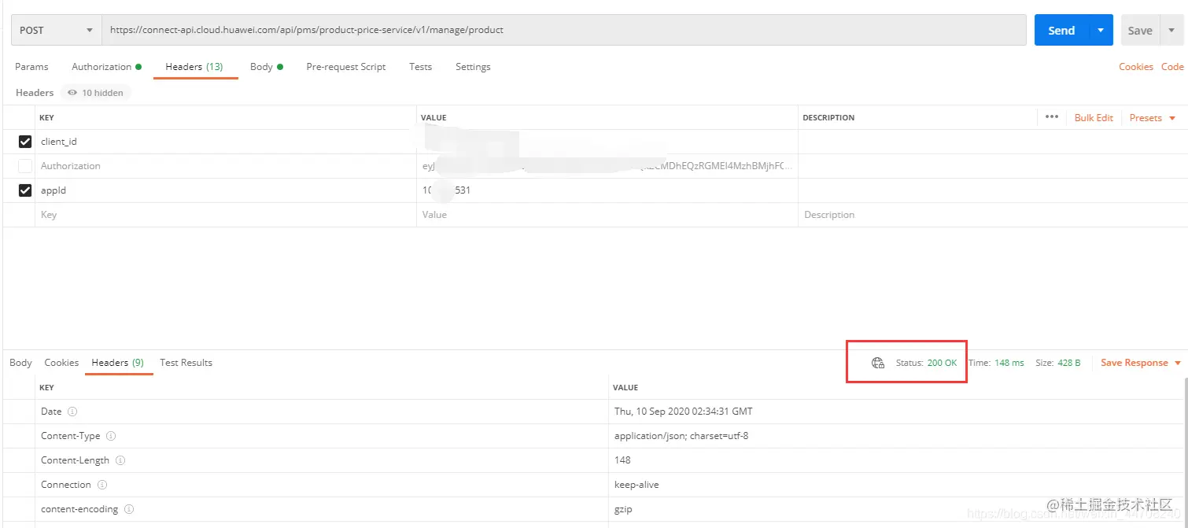The height and width of the screenshot is (528, 1188).
Task: Click the Authorization token value cell
Action: tap(607, 166)
